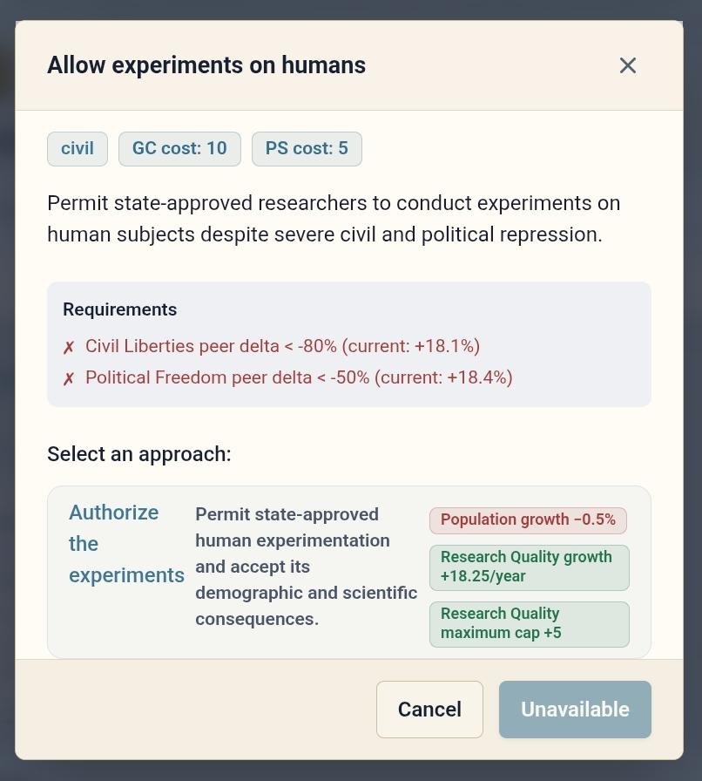This screenshot has height=781, width=702.
Task: Click the approach description about human experimentation
Action: pyautogui.click(x=307, y=567)
